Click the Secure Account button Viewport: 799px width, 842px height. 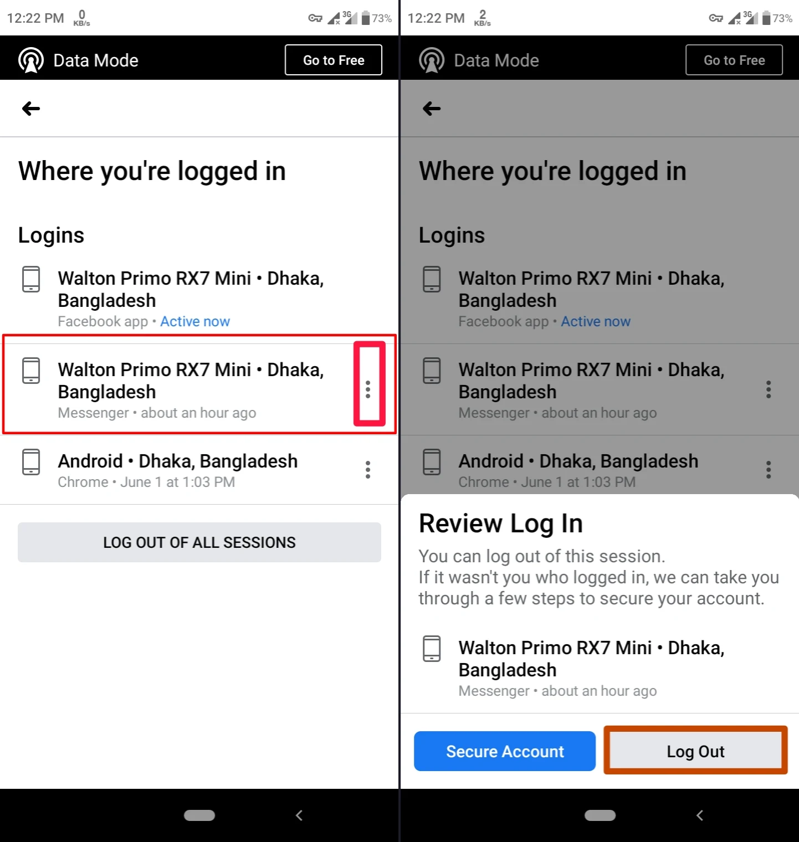pos(505,751)
